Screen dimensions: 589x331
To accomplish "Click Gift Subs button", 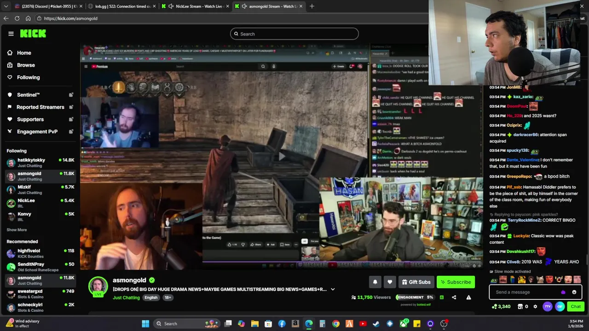I will (416, 282).
